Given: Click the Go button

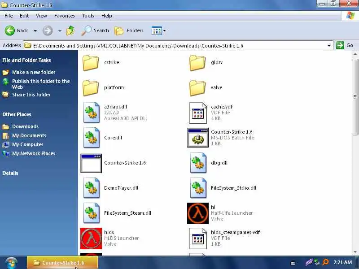Looking at the screenshot, I should (345, 45).
